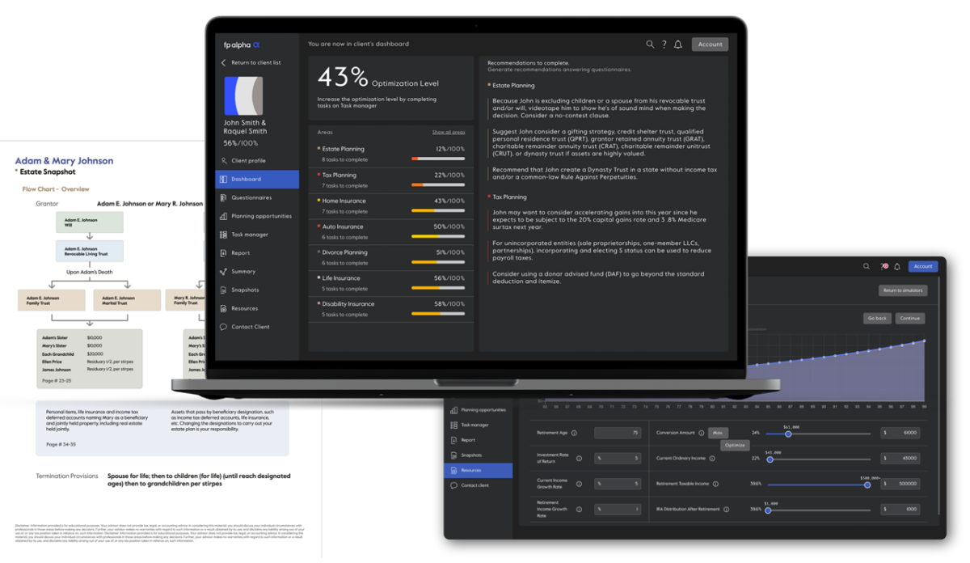Open the Contact Client chat icon
This screenshot has height=563, width=970.
(x=224, y=326)
